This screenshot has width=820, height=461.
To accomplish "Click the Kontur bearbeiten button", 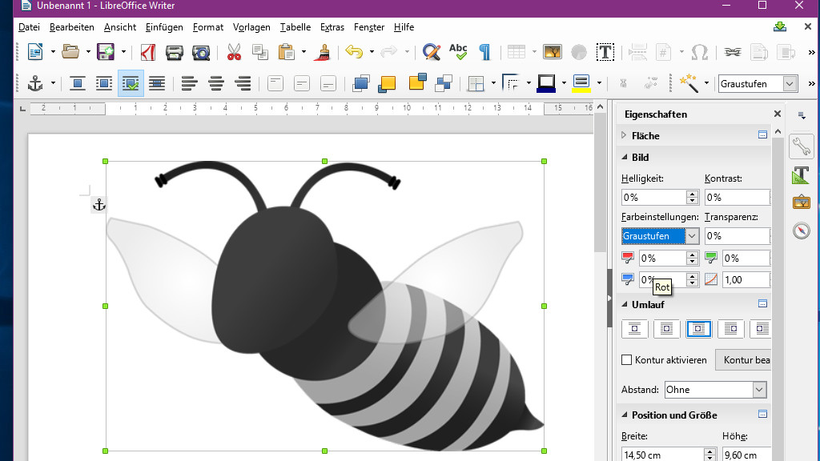I will pyautogui.click(x=744, y=359).
